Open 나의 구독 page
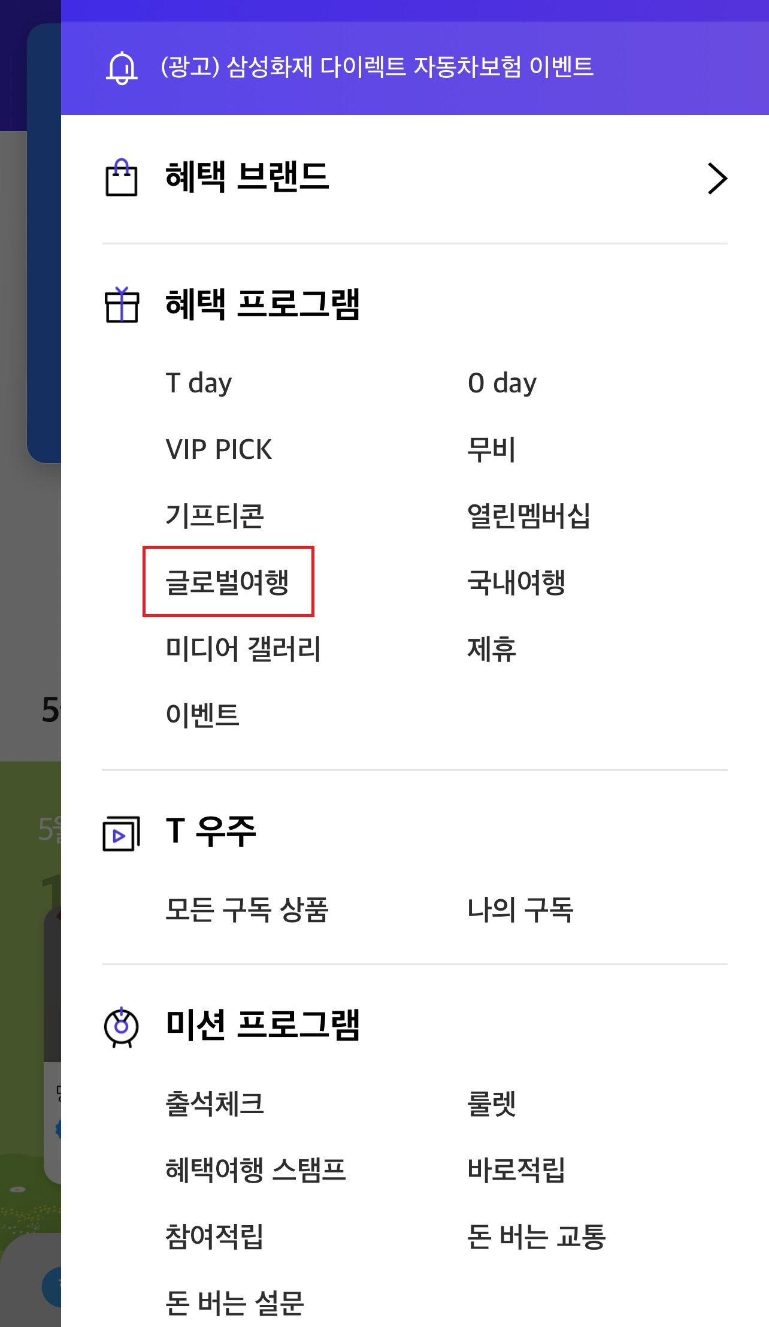The height and width of the screenshot is (1327, 769). (520, 909)
